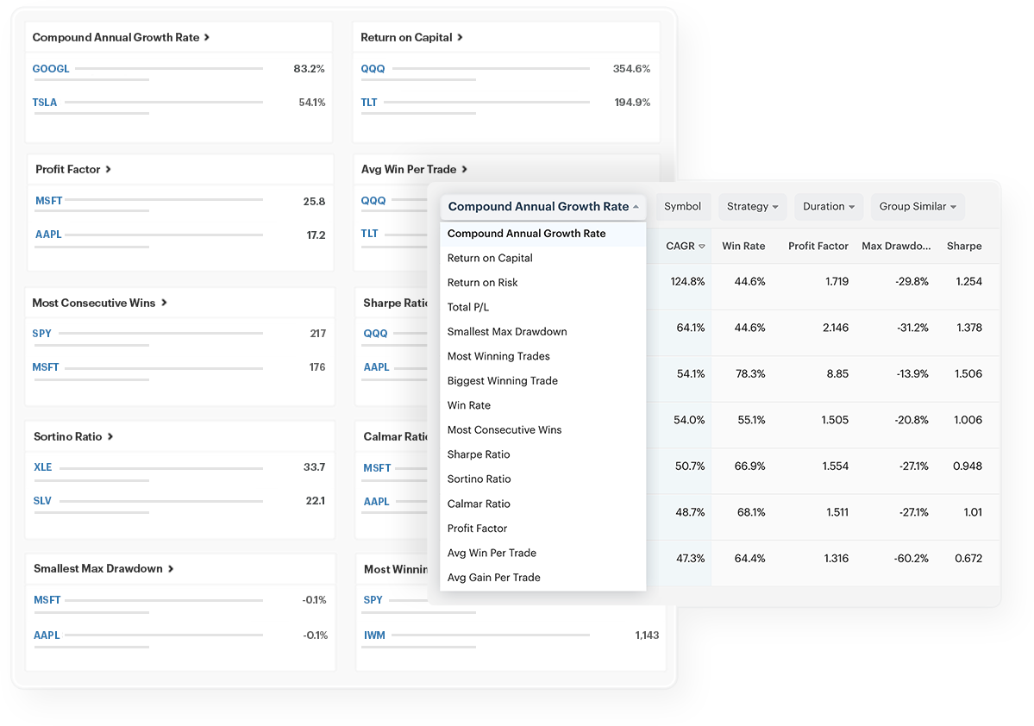The image size is (1034, 726).
Task: Select Win Rate in dropdown list
Action: pos(542,405)
